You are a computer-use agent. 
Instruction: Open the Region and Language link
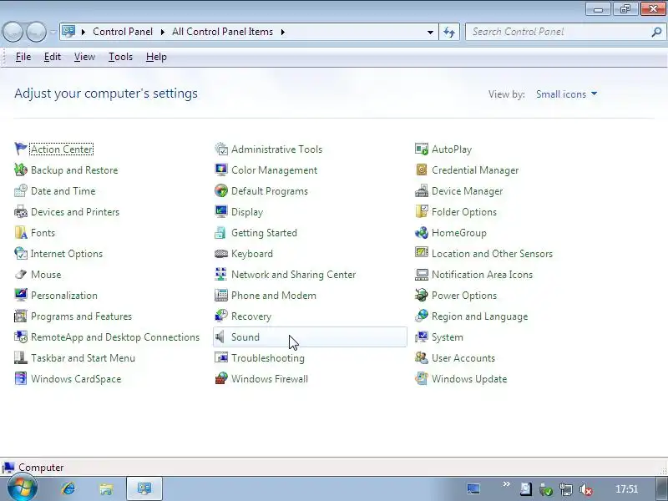point(479,316)
